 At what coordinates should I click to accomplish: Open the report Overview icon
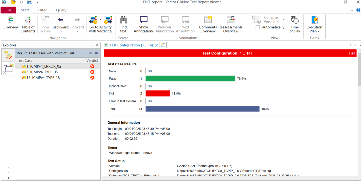tap(11, 20)
